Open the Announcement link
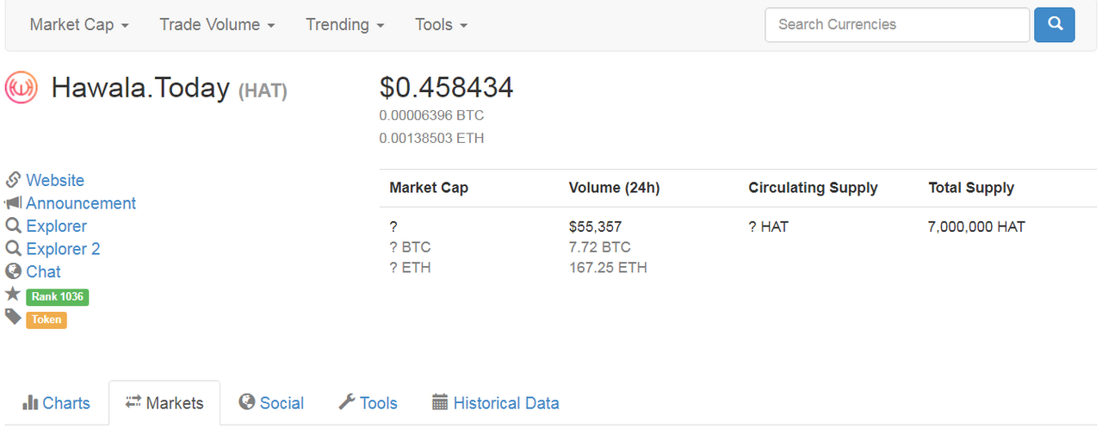The height and width of the screenshot is (435, 1102). click(x=81, y=203)
